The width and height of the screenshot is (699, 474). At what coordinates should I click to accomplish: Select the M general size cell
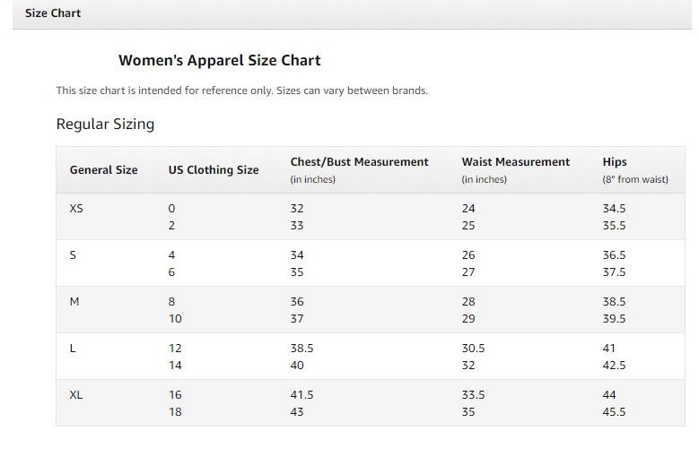point(74,302)
